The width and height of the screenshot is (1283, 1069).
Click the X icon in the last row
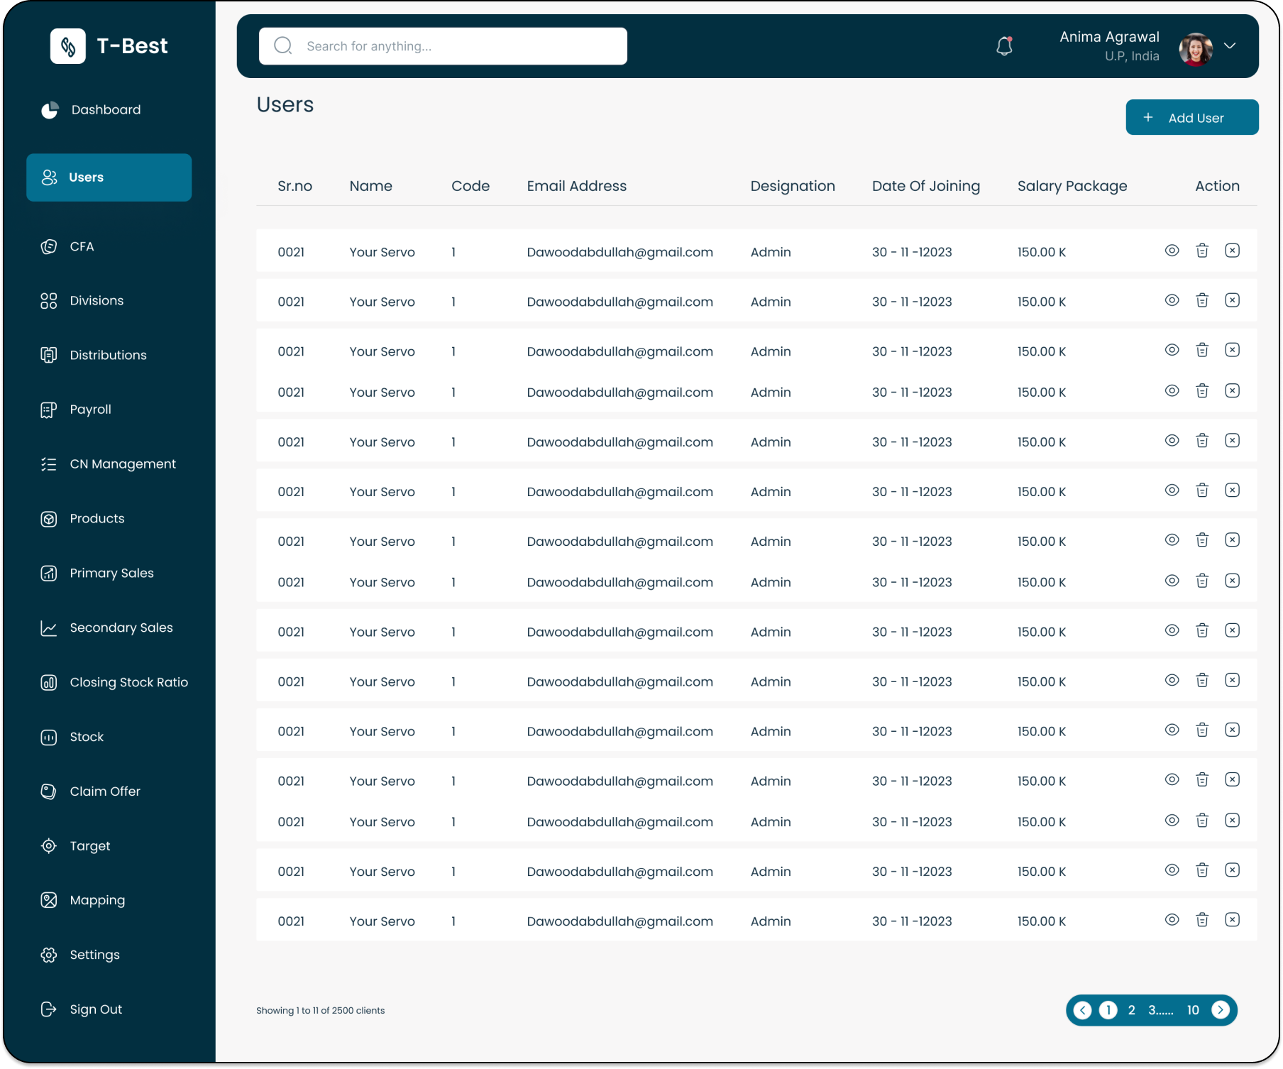[1233, 920]
